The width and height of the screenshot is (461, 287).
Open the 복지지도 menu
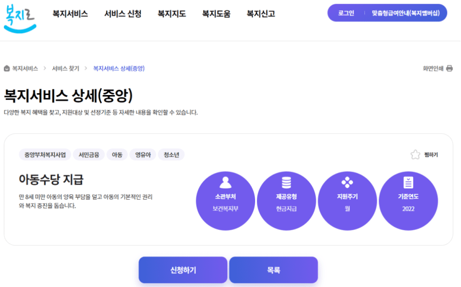click(171, 14)
